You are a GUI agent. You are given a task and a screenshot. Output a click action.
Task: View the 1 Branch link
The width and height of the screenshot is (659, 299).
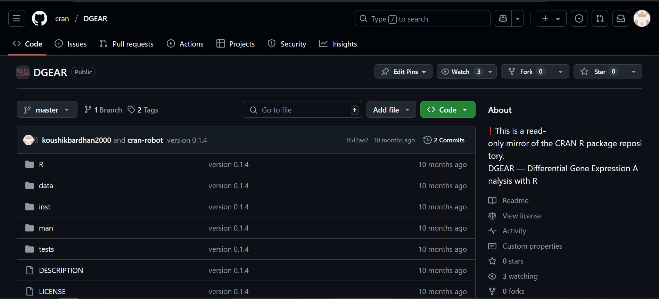(x=103, y=110)
